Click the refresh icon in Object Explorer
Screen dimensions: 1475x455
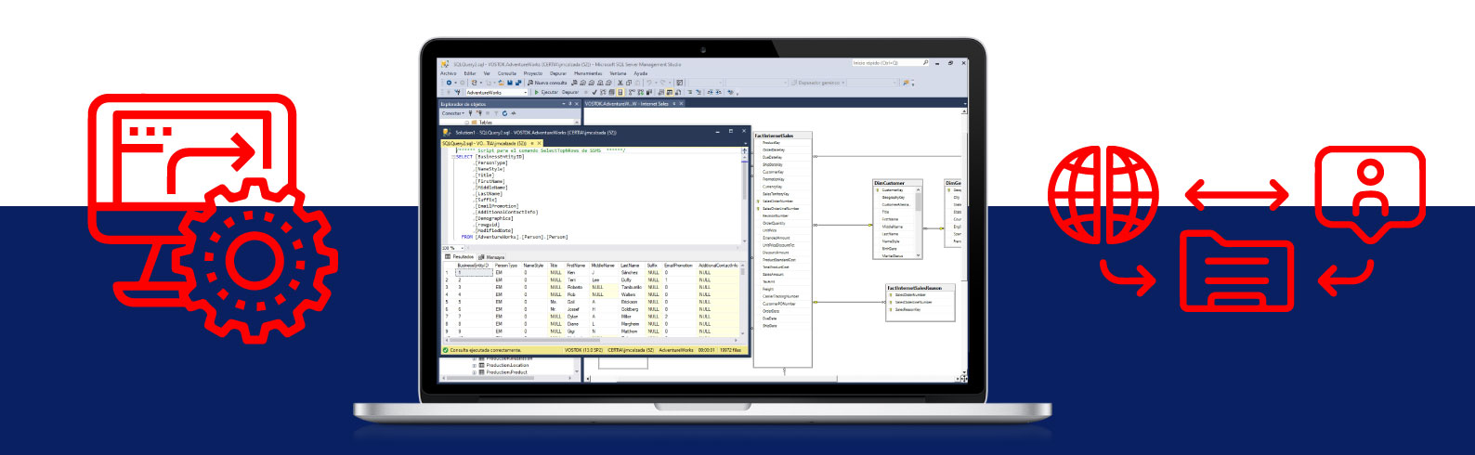coord(506,113)
